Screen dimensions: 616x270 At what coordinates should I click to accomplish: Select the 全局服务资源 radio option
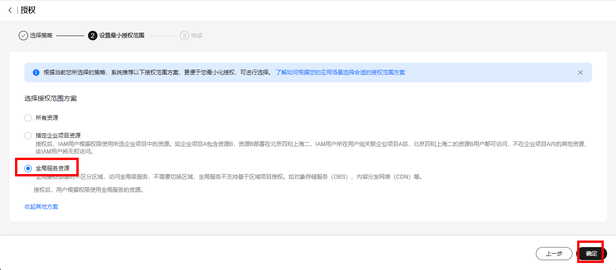pyautogui.click(x=28, y=168)
